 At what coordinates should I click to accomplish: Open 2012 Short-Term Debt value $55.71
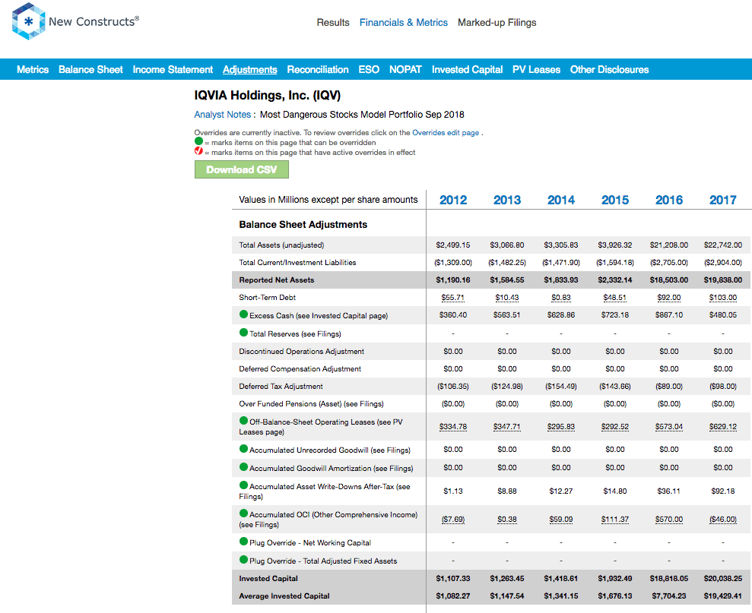452,298
